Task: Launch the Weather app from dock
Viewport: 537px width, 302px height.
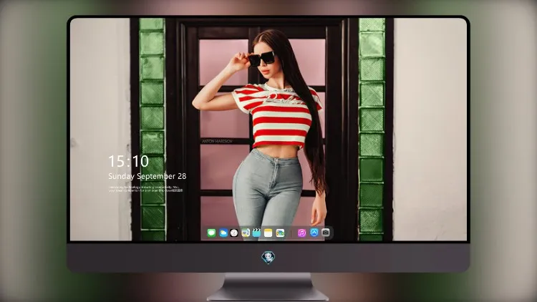Action: [x=223, y=233]
